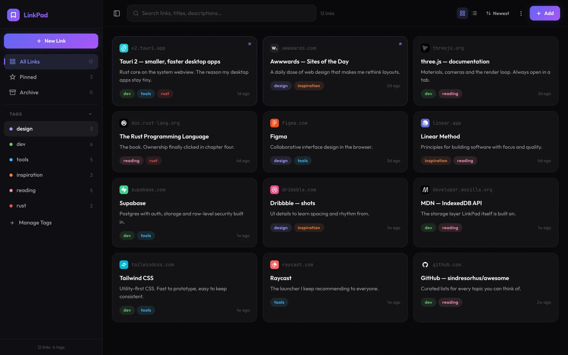Filter by inspiration tag in sidebar
Screen dimensions: 568x355
click(51, 175)
